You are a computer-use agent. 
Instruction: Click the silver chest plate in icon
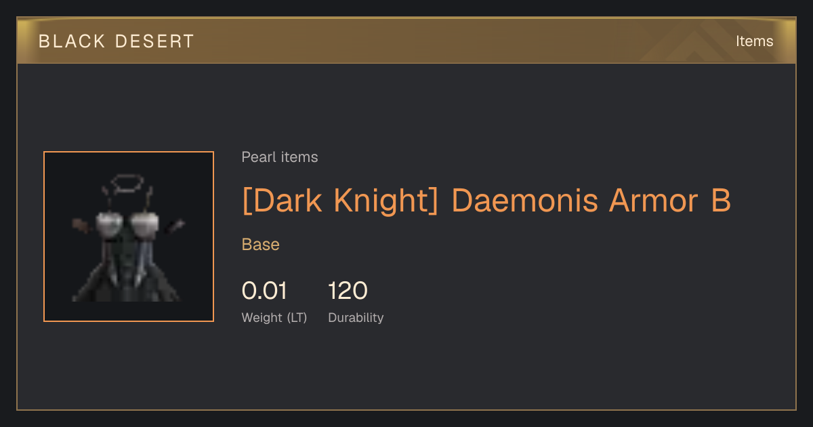click(x=127, y=222)
